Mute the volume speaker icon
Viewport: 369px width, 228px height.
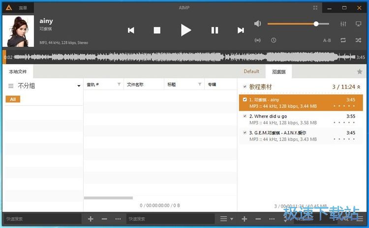pos(258,24)
